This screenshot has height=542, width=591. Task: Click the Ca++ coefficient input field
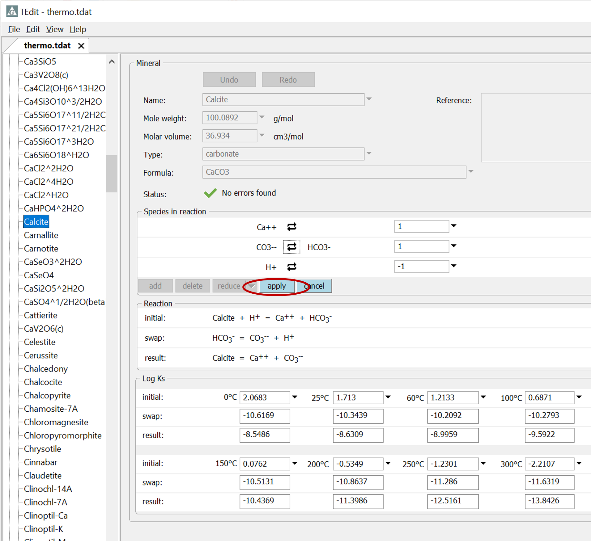point(422,226)
